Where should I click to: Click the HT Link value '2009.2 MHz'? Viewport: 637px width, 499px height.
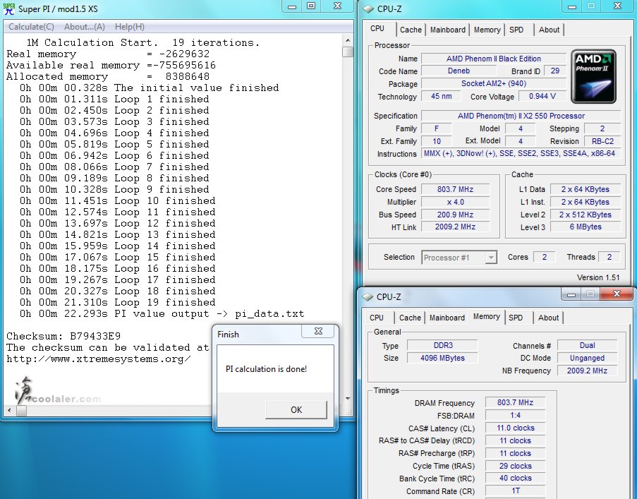pos(456,227)
